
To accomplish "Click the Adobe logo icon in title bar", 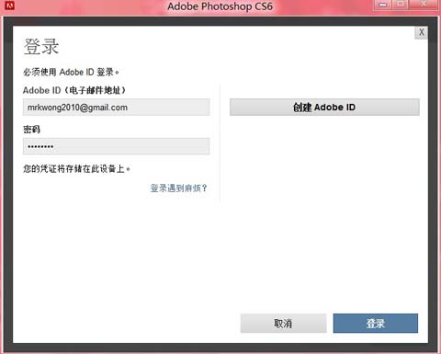I will tap(9, 5).
